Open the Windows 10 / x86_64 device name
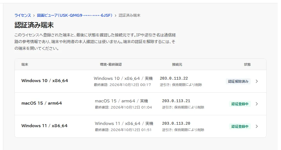 [45, 81]
